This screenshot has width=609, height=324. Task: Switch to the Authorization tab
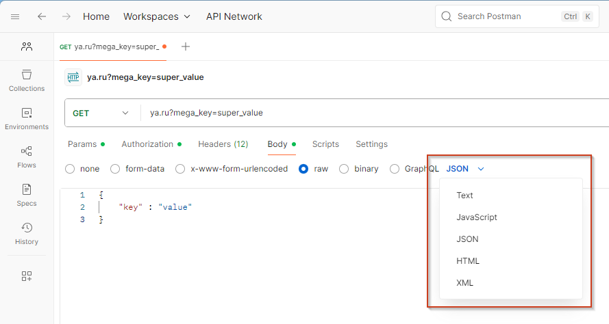151,144
